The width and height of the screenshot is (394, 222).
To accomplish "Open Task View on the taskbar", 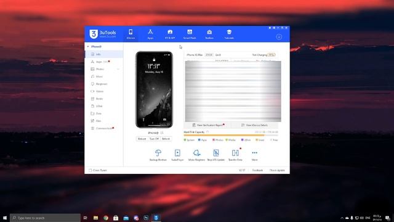I will [x=85, y=218].
